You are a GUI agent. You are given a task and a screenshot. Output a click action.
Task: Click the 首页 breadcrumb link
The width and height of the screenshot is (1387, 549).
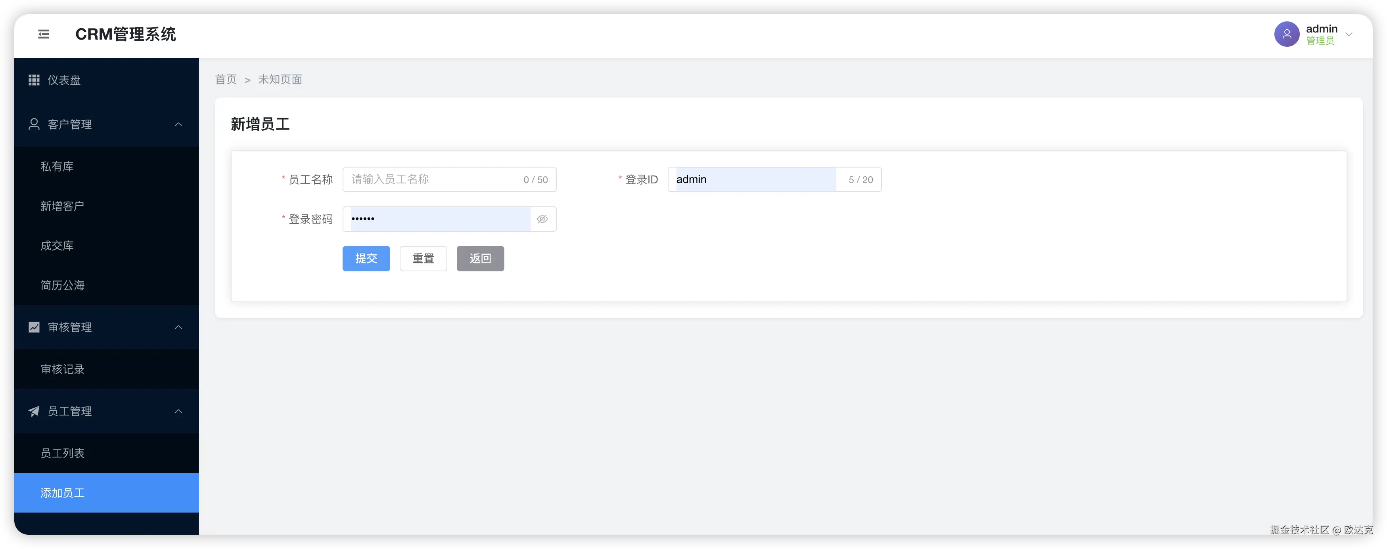click(x=226, y=80)
